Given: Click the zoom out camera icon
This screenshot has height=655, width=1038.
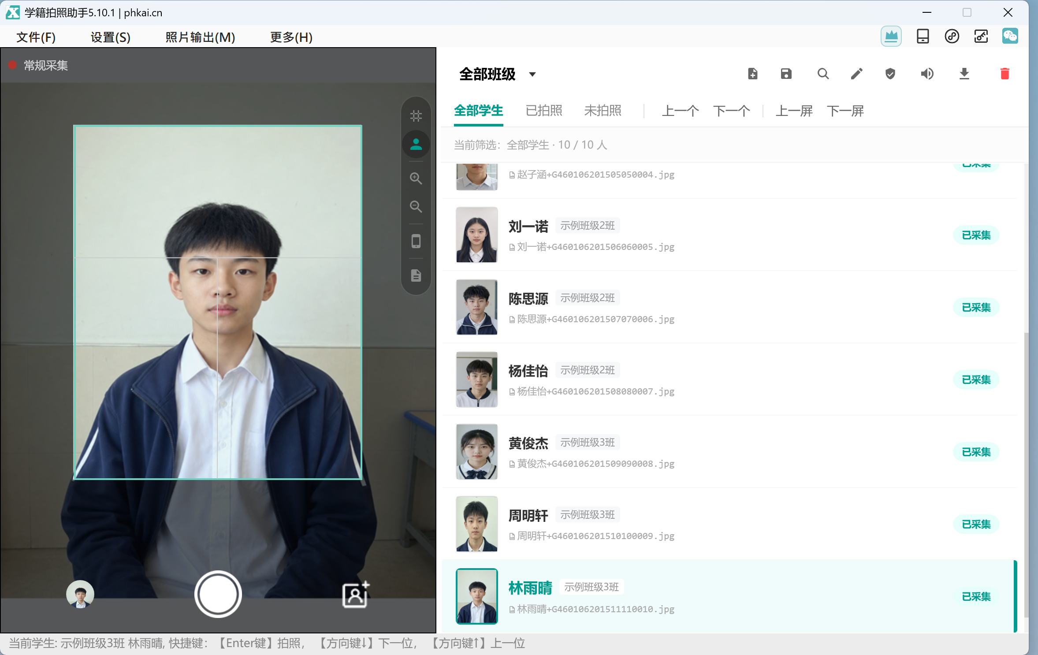Looking at the screenshot, I should [x=416, y=207].
